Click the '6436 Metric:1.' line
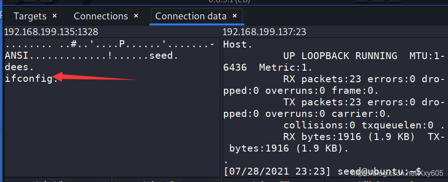The width and height of the screenshot is (448, 182). click(268, 67)
